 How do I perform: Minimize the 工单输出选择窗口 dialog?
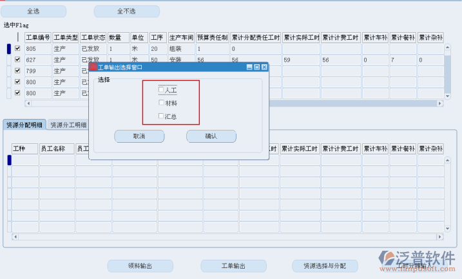point(249,67)
